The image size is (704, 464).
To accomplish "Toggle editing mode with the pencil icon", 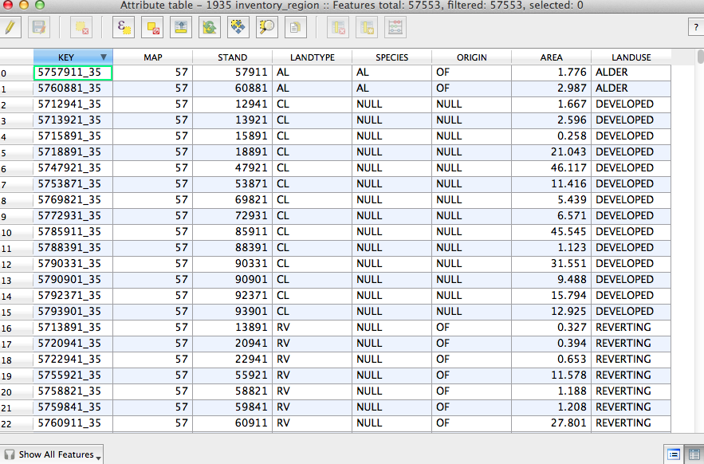I will point(10,27).
